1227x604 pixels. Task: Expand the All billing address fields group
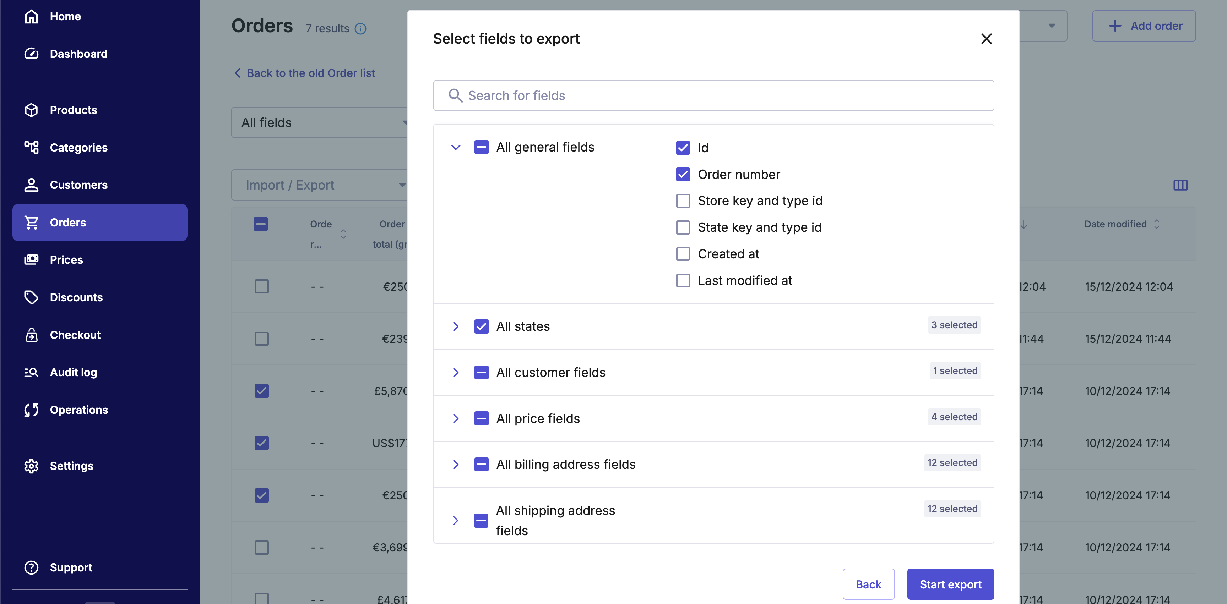tap(455, 464)
